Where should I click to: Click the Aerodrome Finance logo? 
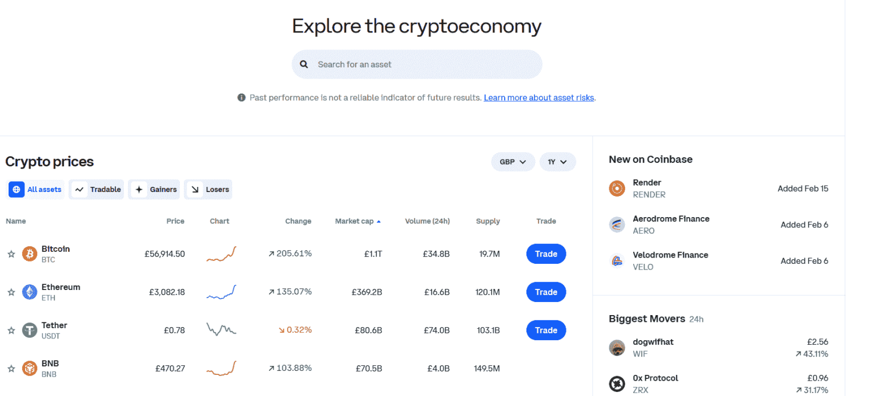(x=617, y=224)
